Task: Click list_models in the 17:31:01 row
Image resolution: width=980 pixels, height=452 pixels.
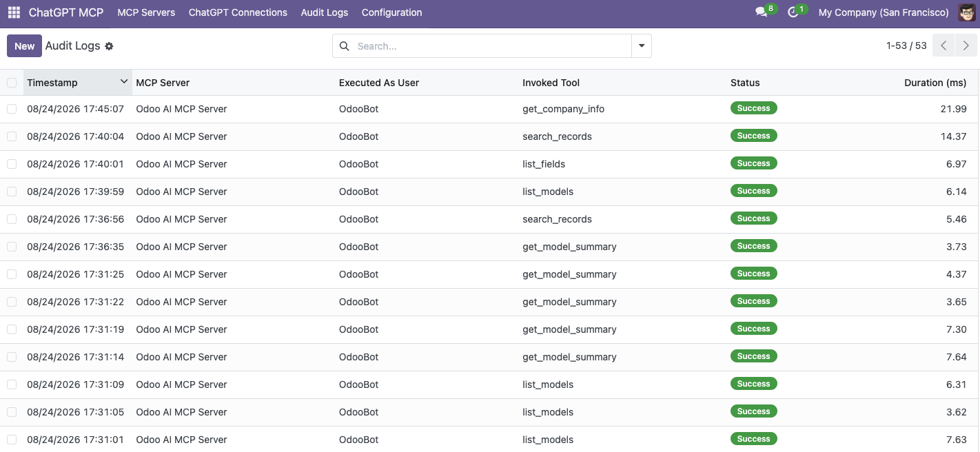Action: (548, 440)
